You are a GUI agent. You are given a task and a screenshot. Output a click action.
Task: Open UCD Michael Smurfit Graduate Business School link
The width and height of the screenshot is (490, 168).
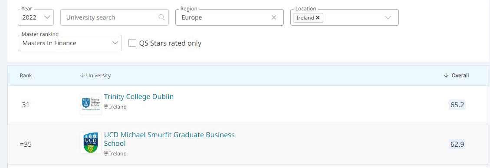[x=169, y=139]
